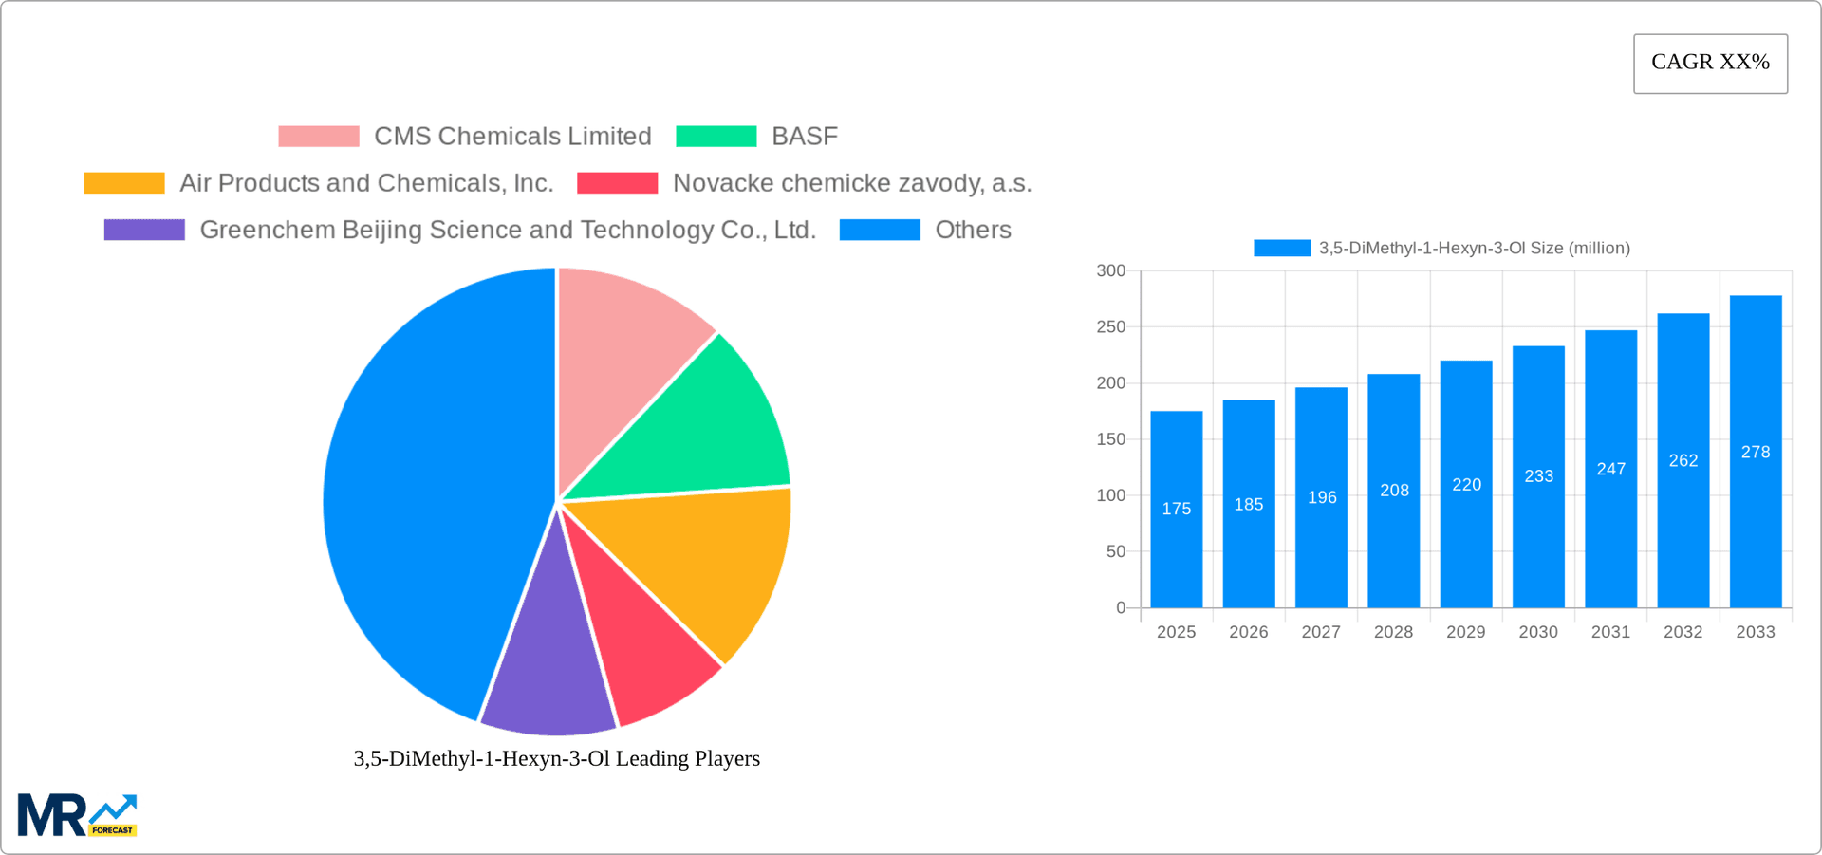
Task: Click the red Novacke chemicke legend marker
Action: click(618, 182)
